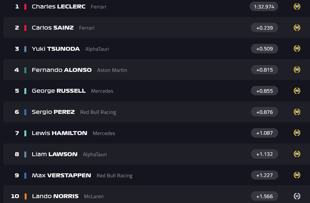Click Alonso's yellow tyre icon

coord(297,70)
